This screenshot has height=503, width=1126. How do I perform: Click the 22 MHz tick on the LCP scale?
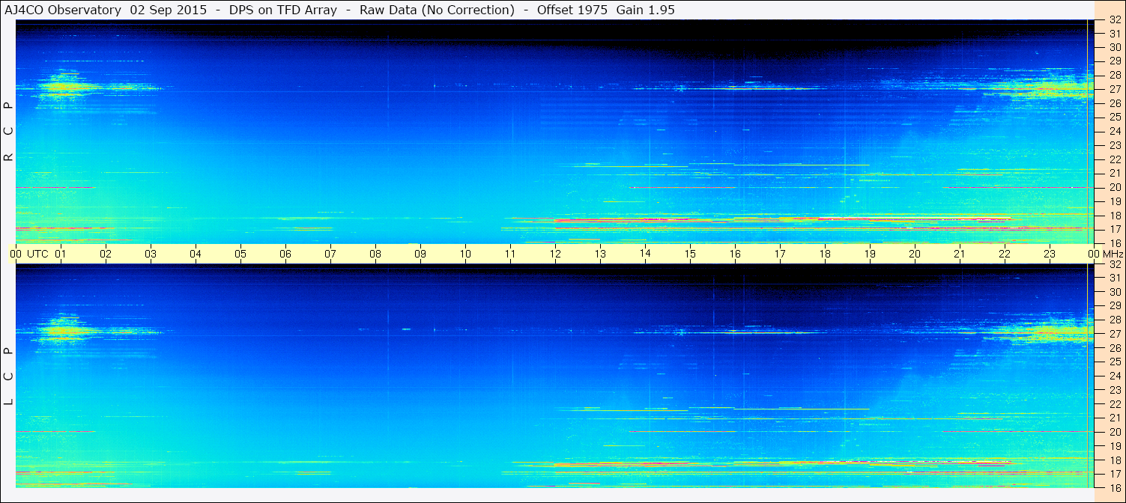click(1114, 404)
